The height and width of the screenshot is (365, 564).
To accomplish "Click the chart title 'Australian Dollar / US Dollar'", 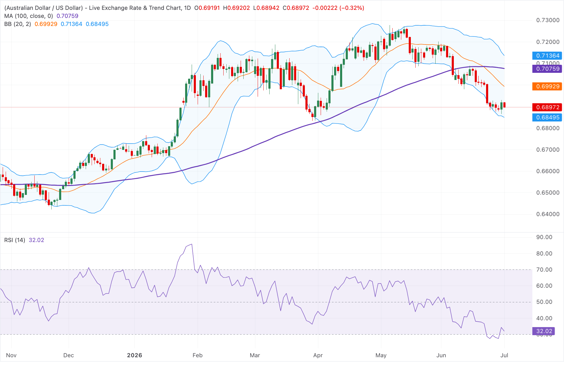I will pyautogui.click(x=44, y=8).
